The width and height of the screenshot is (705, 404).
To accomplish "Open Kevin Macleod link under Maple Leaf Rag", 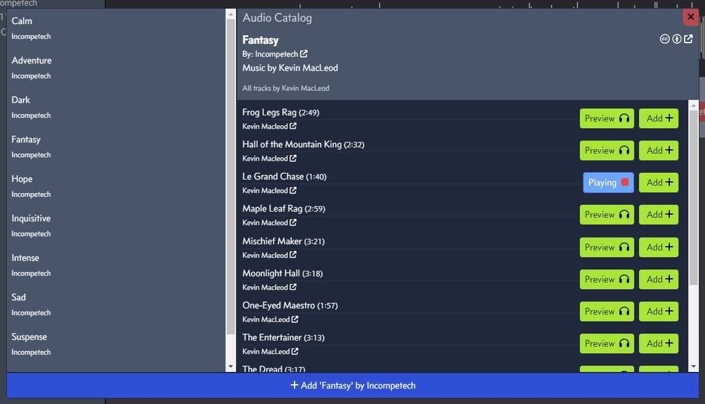I will 269,223.
